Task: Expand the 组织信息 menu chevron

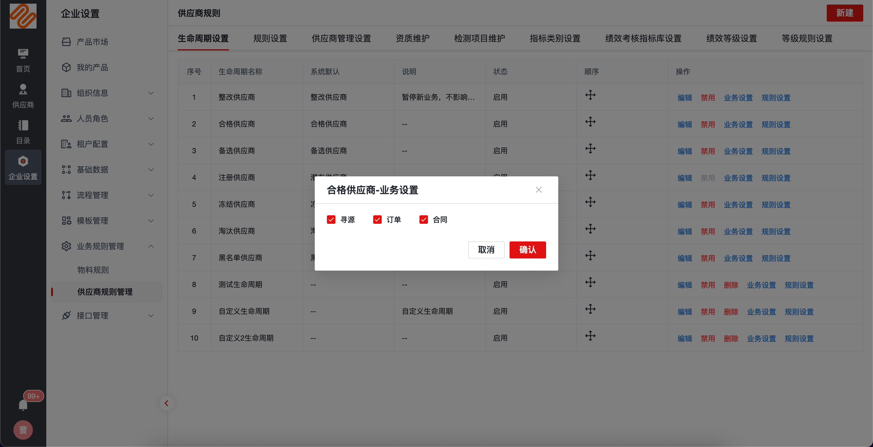Action: click(x=151, y=93)
